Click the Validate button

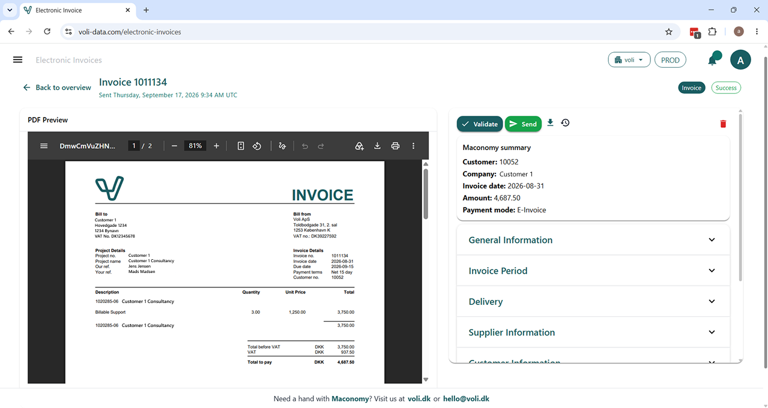(480, 124)
